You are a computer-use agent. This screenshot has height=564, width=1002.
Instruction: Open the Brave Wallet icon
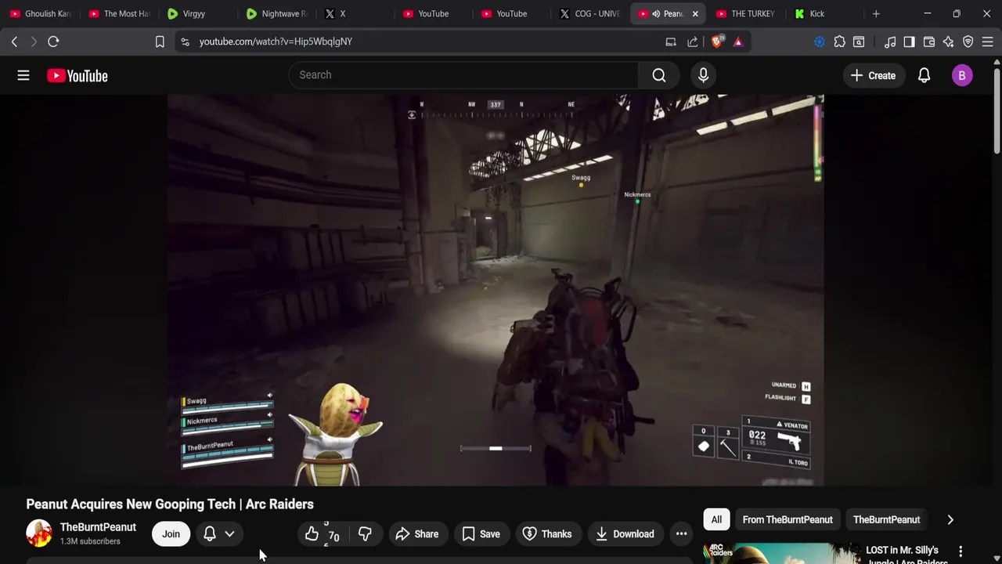(x=929, y=42)
